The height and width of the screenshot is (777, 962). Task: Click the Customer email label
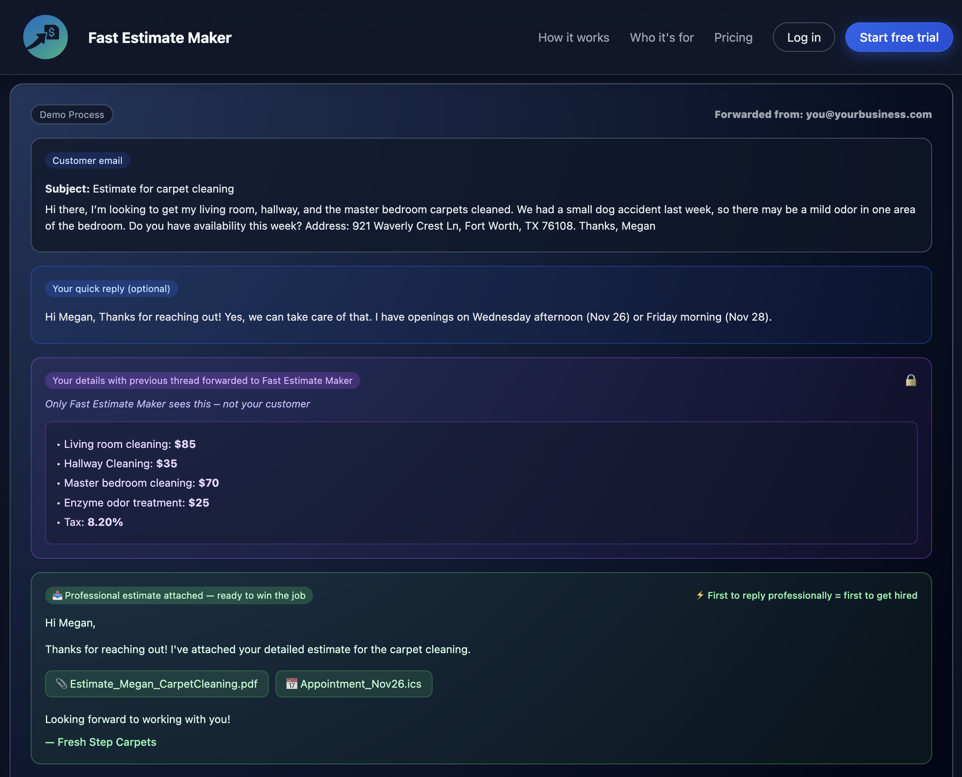tap(87, 161)
